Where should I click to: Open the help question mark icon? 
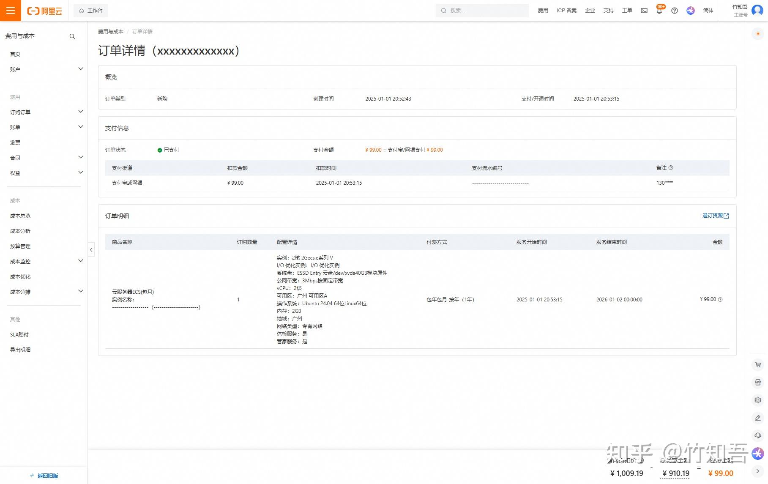pos(675,11)
